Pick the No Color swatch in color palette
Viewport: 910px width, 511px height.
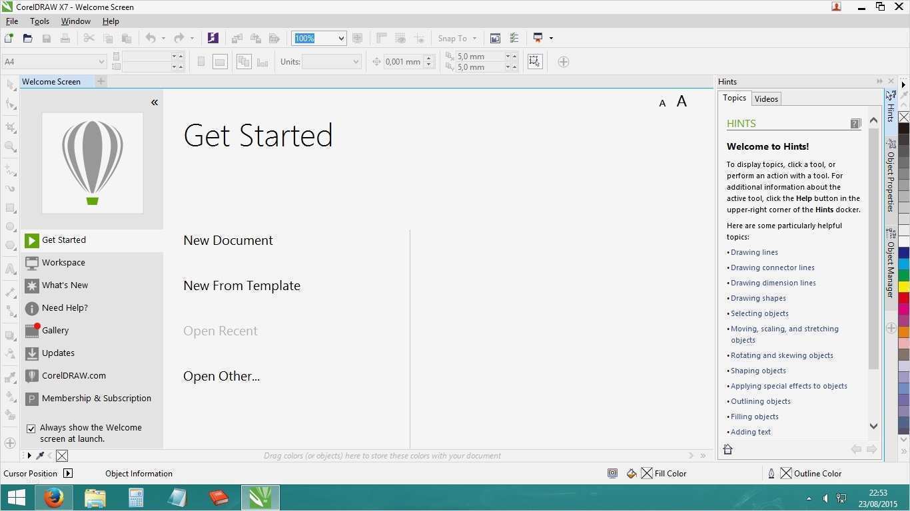[x=904, y=117]
